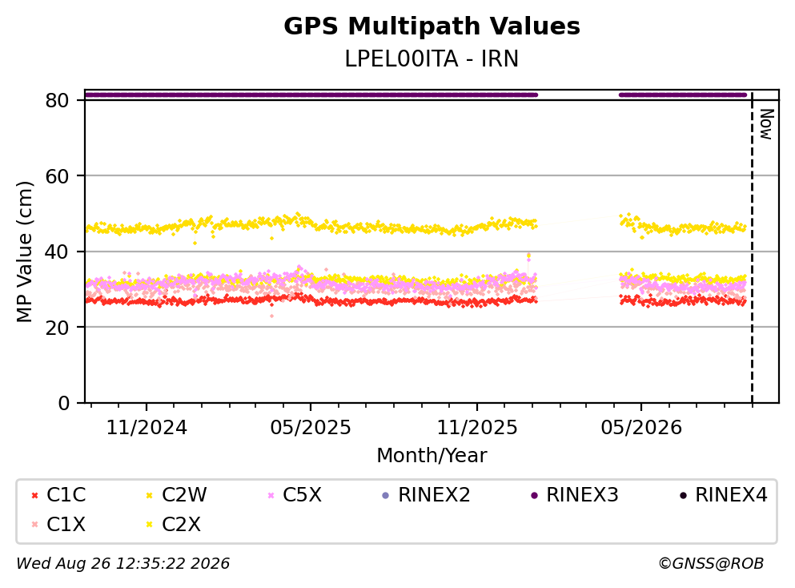Click the RINEX2 legend dot

(x=385, y=495)
